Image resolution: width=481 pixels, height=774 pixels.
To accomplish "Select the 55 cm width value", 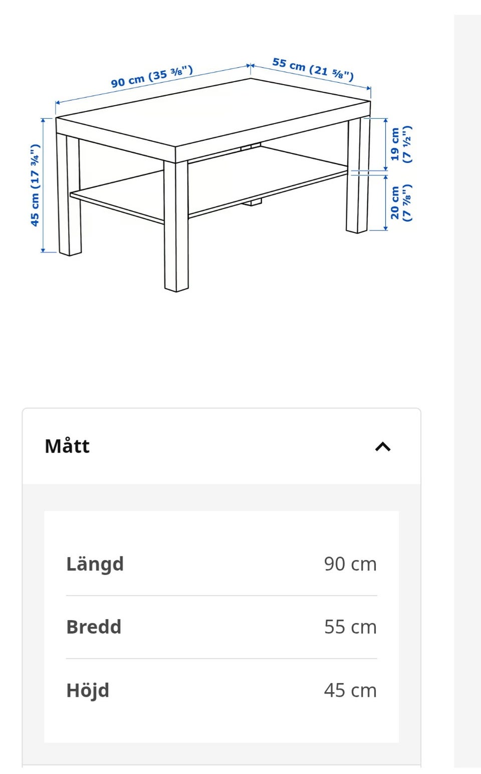I will click(x=350, y=627).
